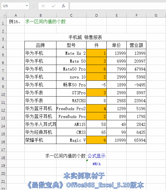Click the orange quantity cell for Mate Xs 2
Viewport: 166px width, 190px height.
pos(96,53)
